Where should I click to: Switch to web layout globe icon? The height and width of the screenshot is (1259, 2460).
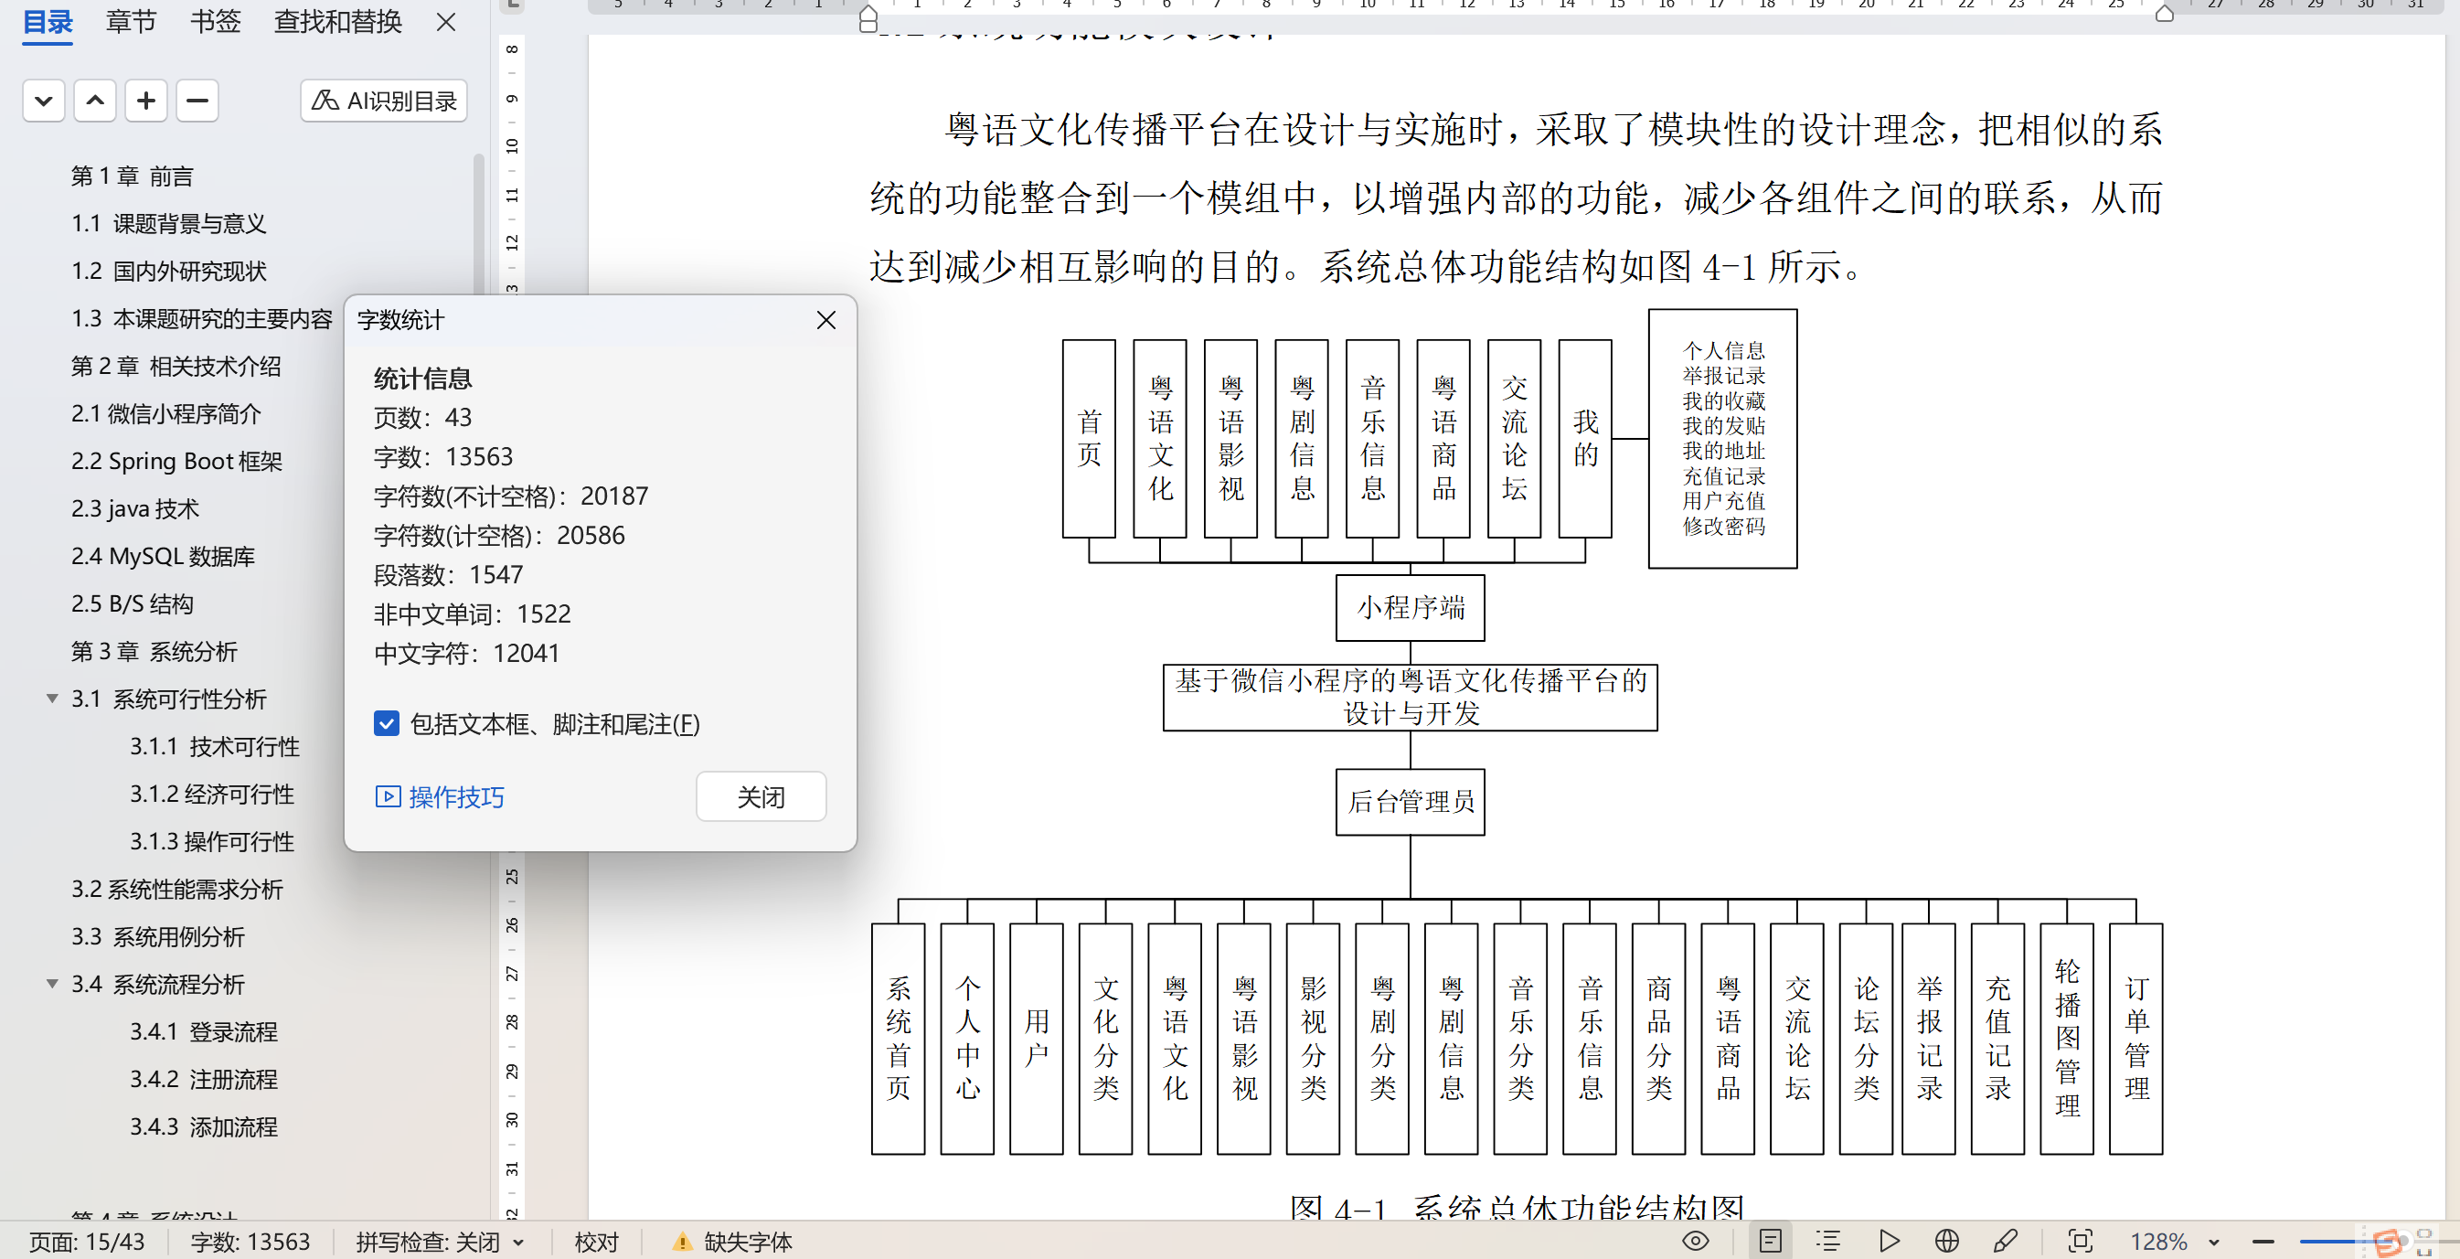pos(1946,1241)
